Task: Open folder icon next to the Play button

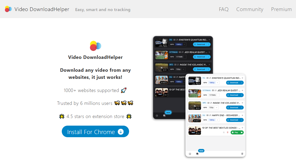Action: [x=242, y=132]
